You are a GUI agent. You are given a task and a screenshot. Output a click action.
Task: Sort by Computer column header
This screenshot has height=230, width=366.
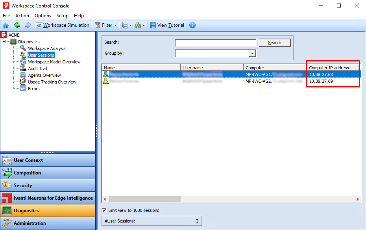pyautogui.click(x=275, y=67)
